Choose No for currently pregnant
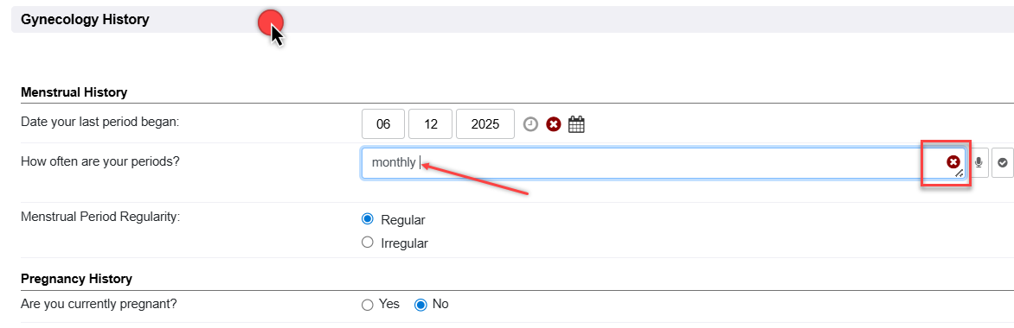The width and height of the screenshot is (1014, 328). pos(420,305)
